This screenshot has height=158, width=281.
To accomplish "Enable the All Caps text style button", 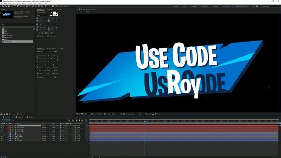I will tap(46, 33).
